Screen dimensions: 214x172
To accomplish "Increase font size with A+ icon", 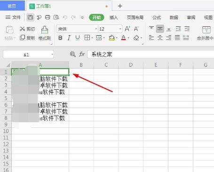I will tap(127, 29).
